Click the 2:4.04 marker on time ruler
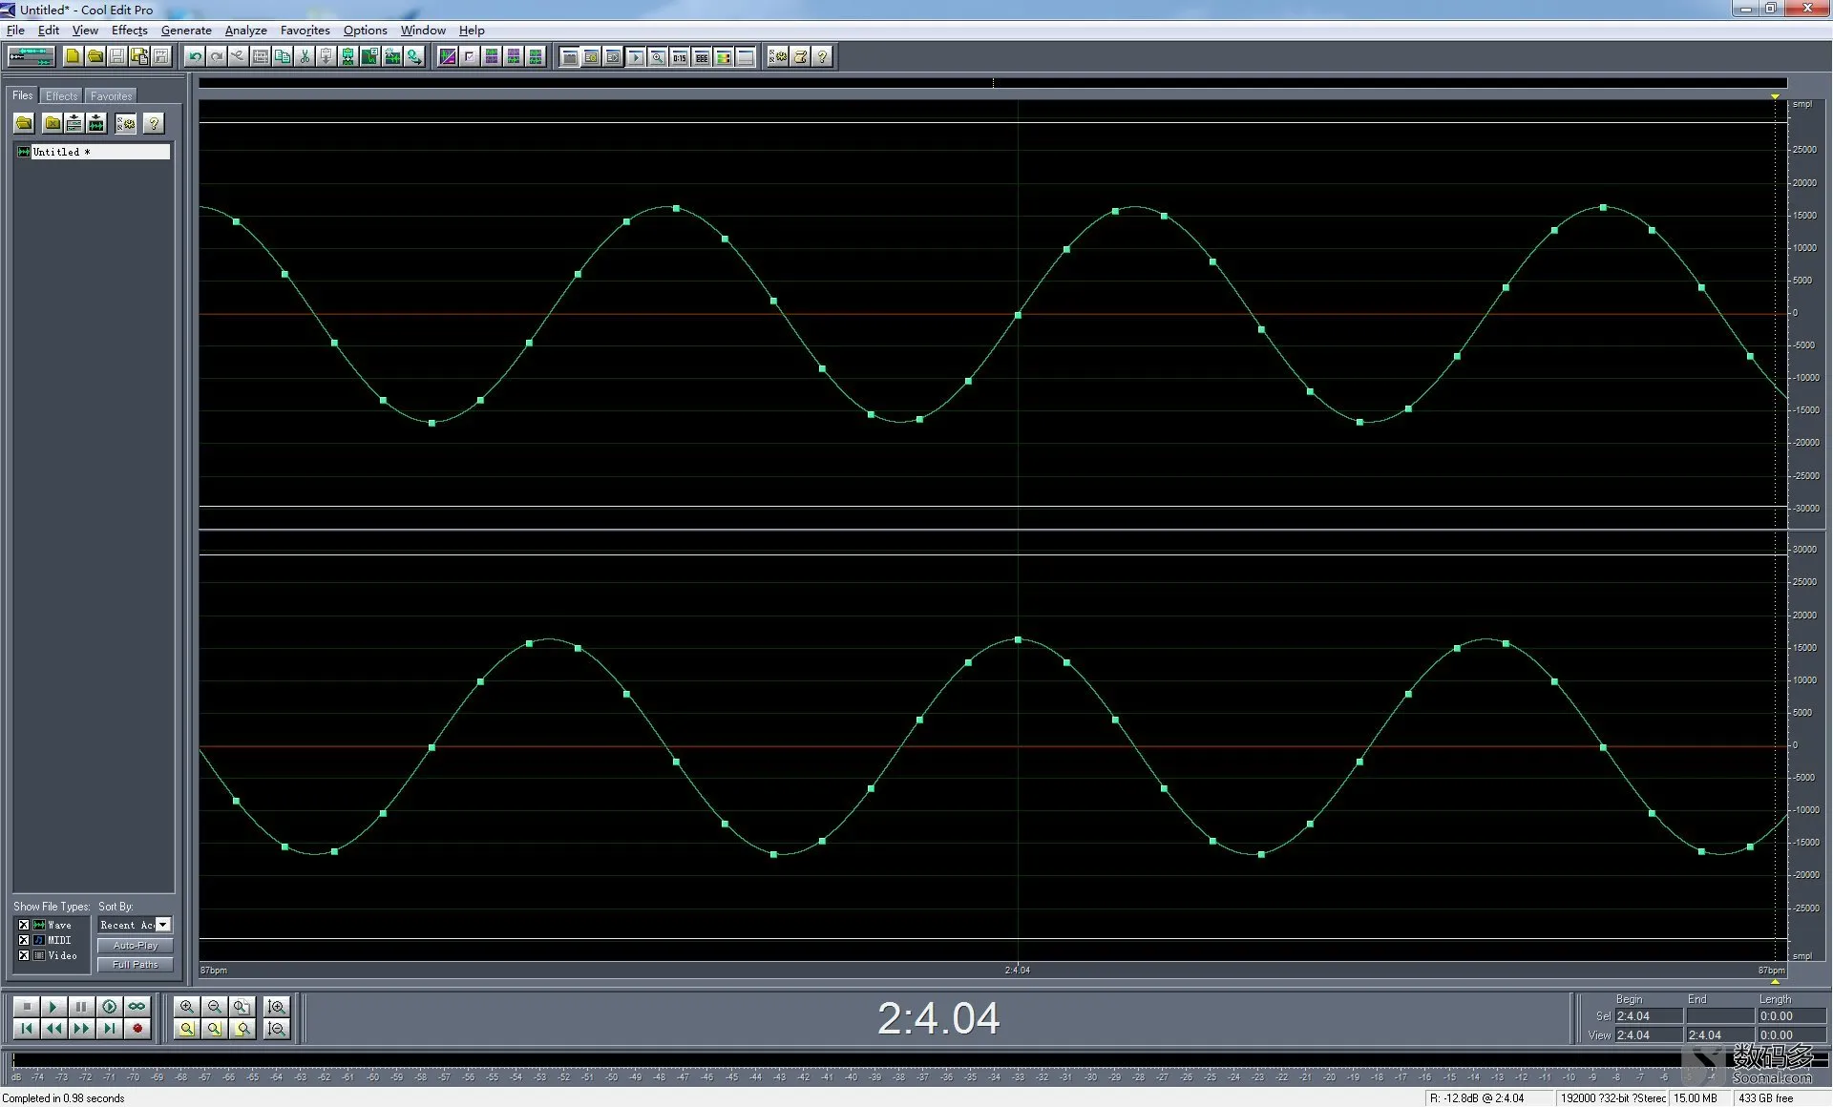The image size is (1833, 1107). click(x=1017, y=971)
